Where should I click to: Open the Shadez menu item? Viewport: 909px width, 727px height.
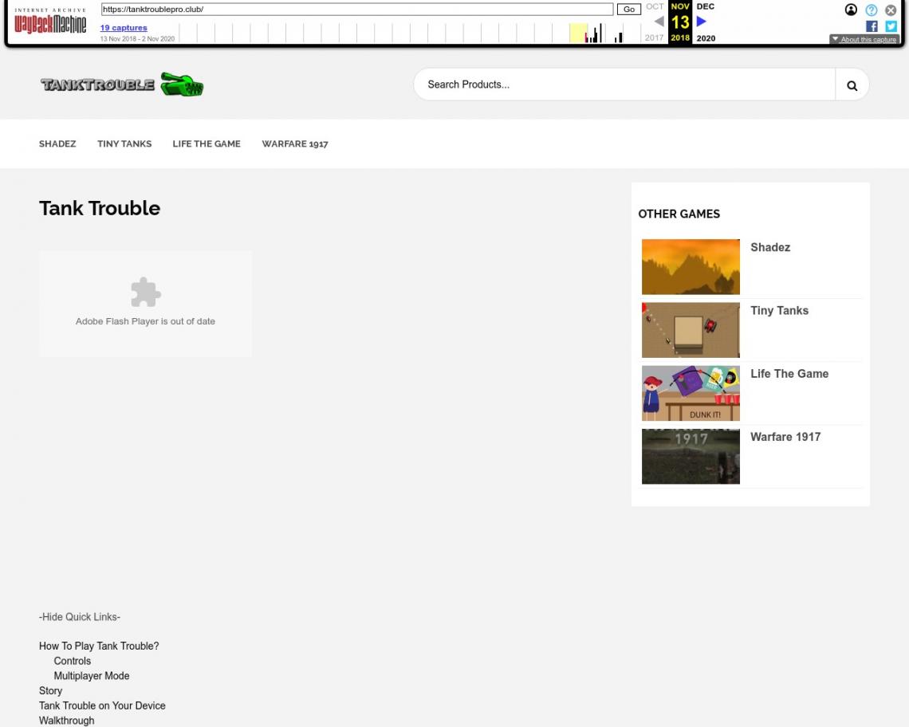pyautogui.click(x=57, y=144)
